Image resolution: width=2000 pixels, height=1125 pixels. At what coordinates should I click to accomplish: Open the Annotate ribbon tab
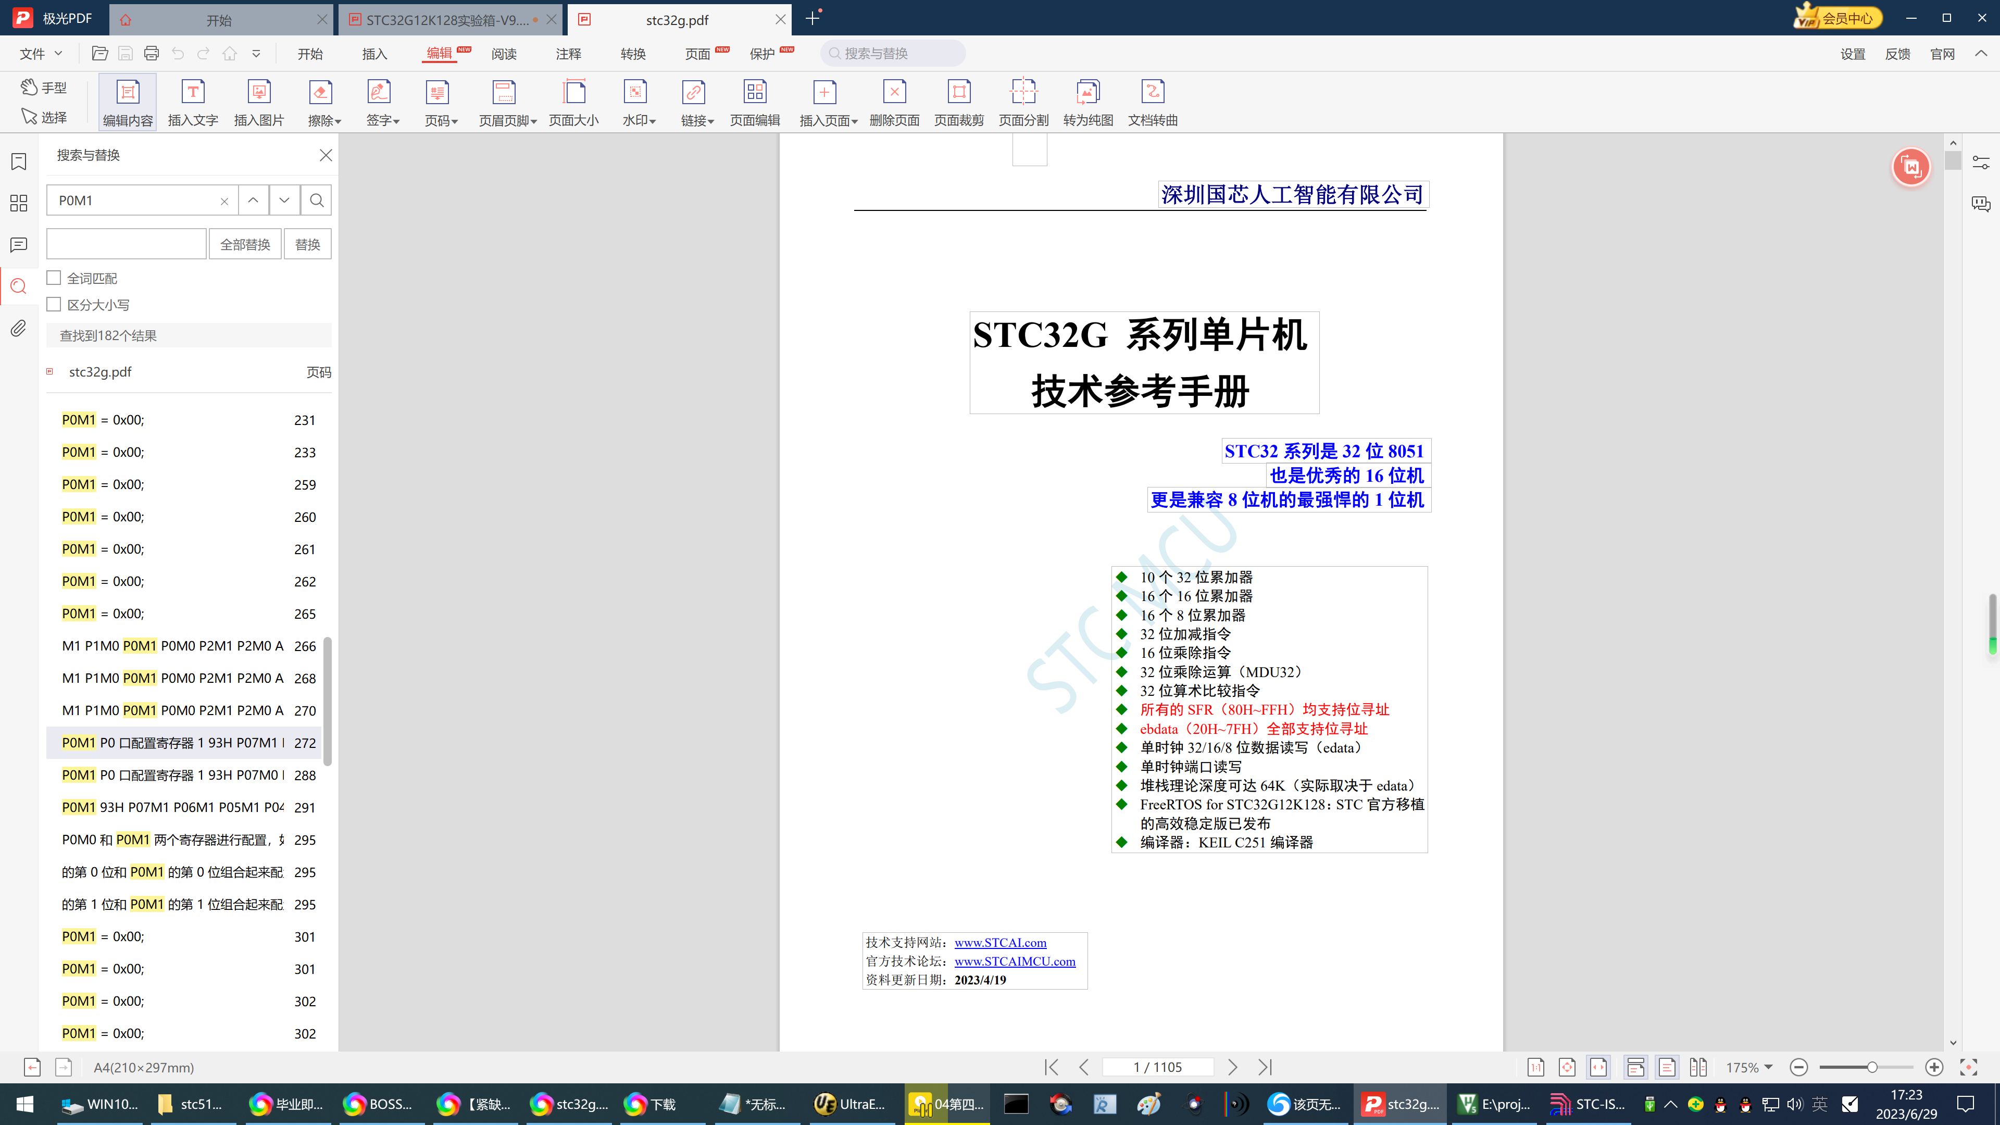point(568,54)
